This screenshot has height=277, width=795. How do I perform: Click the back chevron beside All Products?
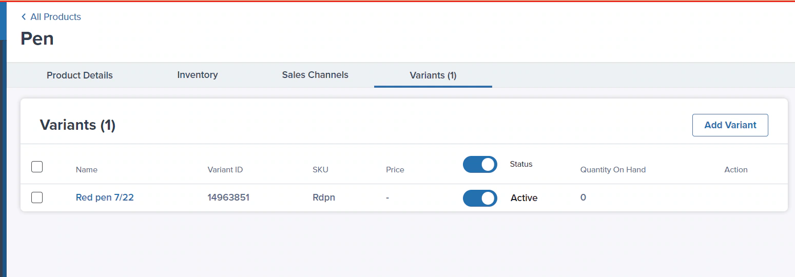[24, 17]
